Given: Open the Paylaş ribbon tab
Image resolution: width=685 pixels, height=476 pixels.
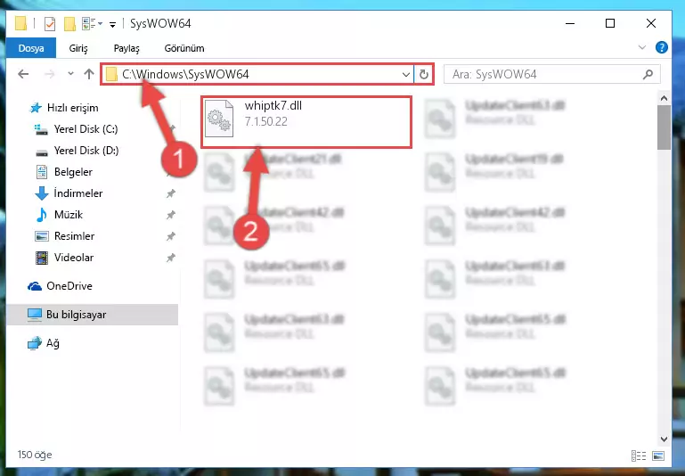Looking at the screenshot, I should coord(126,48).
